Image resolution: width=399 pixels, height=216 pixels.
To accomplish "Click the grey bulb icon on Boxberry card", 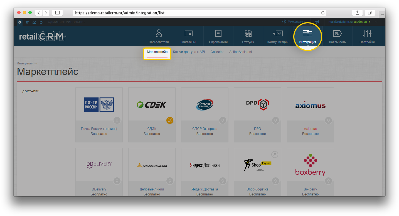I will coord(328,181).
